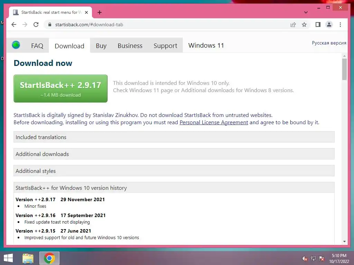Open Chrome's three-dot menu
The width and height of the screenshot is (354, 265).
(340, 24)
